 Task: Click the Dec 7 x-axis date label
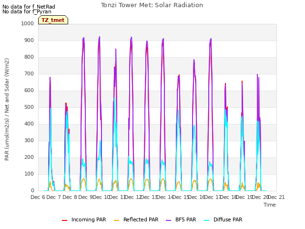pos(54,197)
